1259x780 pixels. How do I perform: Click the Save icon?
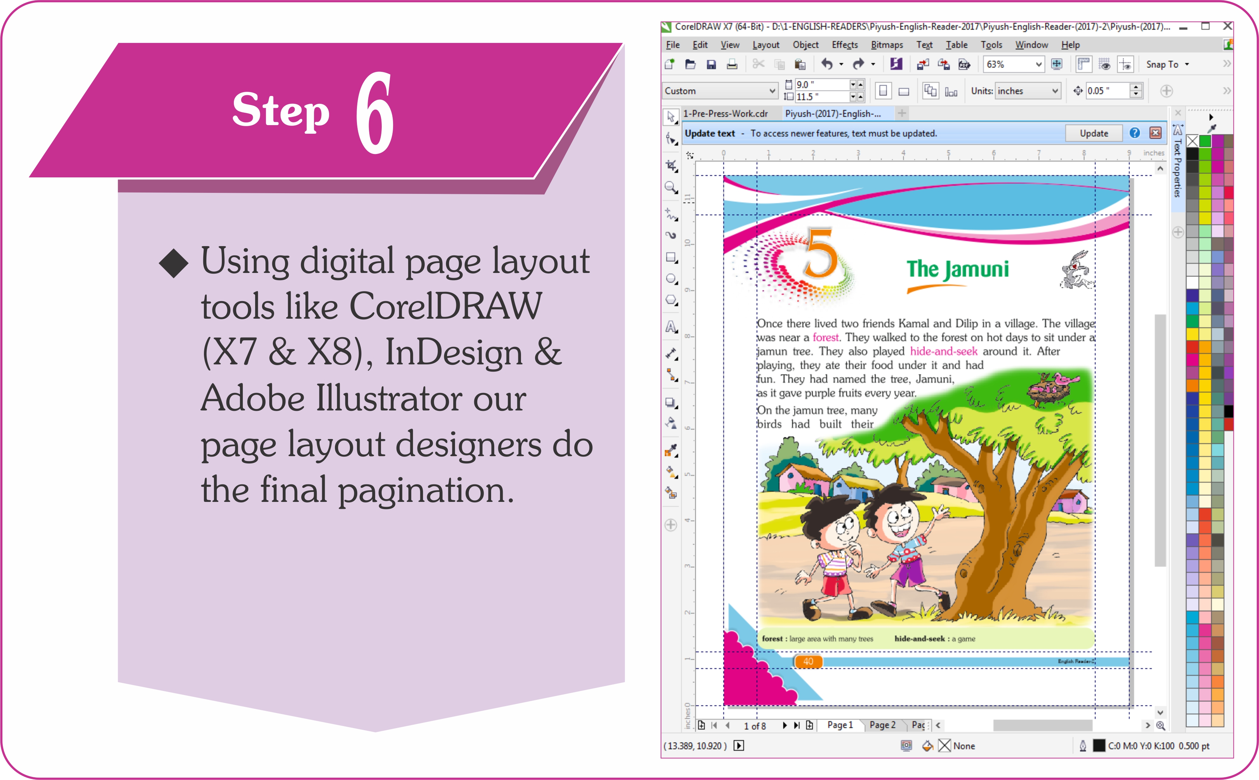click(711, 65)
